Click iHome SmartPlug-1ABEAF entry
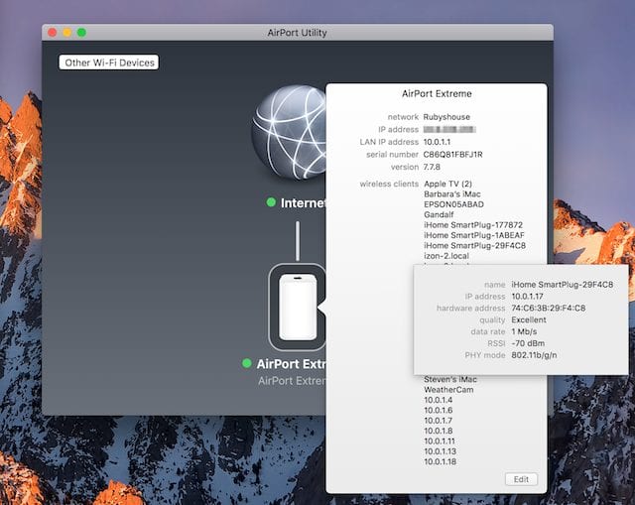 pos(474,235)
